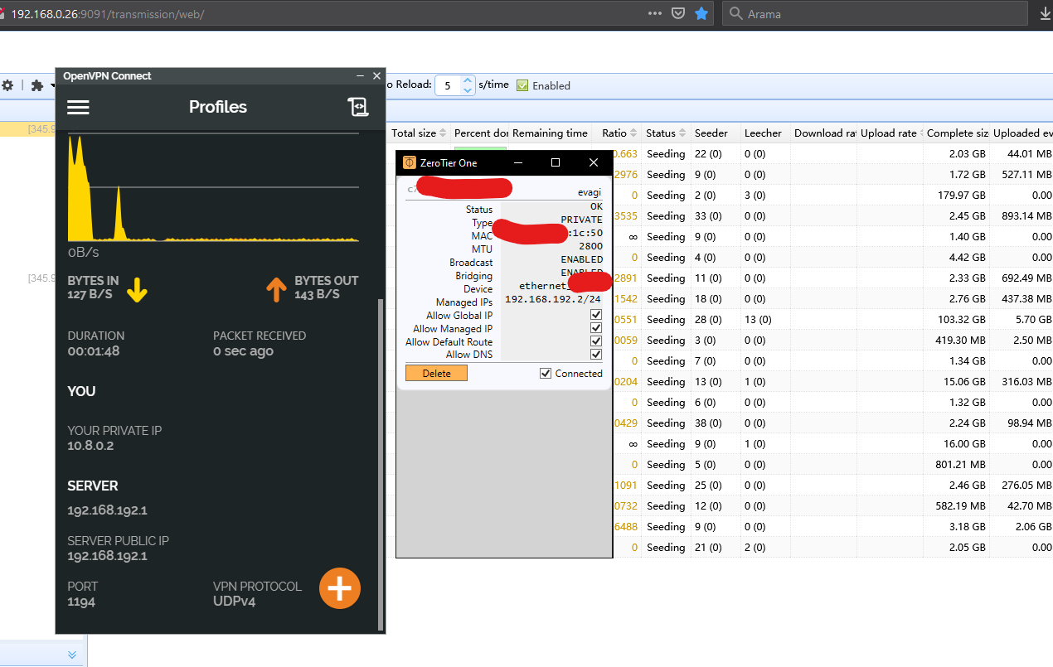Toggle the Allow Global IP checkbox
Screen dimensions: 1053x667
596,315
